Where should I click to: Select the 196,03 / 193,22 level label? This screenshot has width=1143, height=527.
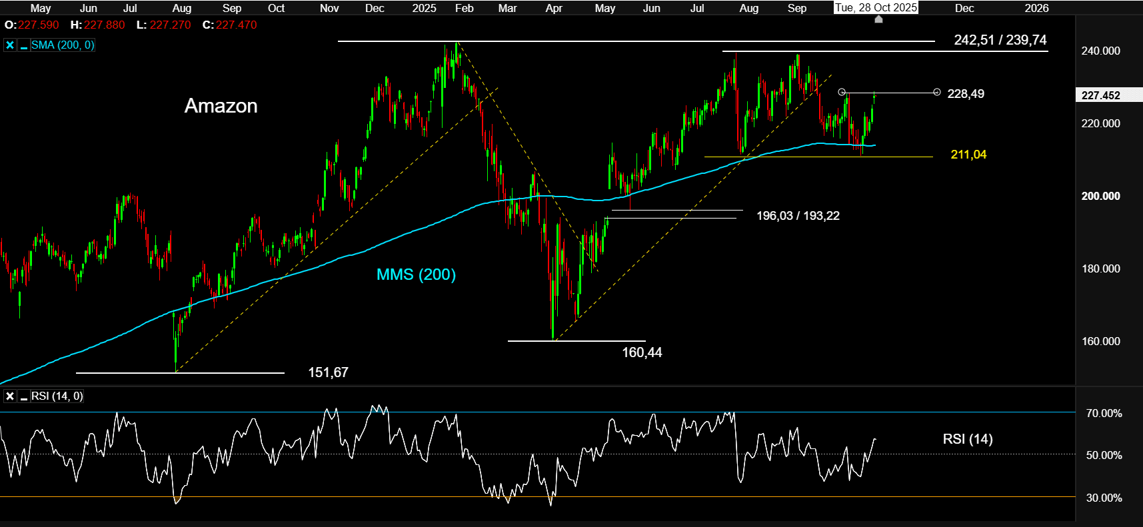(x=798, y=216)
